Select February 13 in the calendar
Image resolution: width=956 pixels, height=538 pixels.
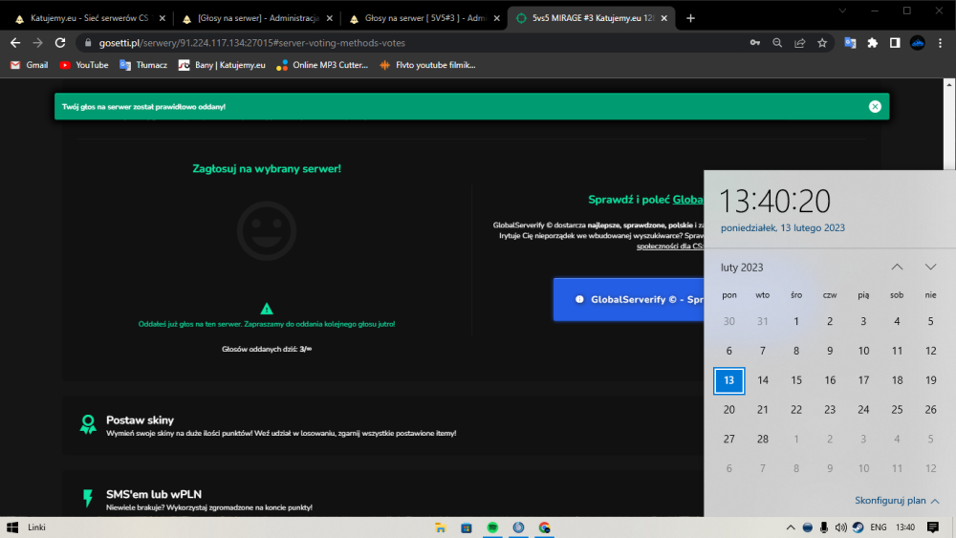[x=729, y=380]
